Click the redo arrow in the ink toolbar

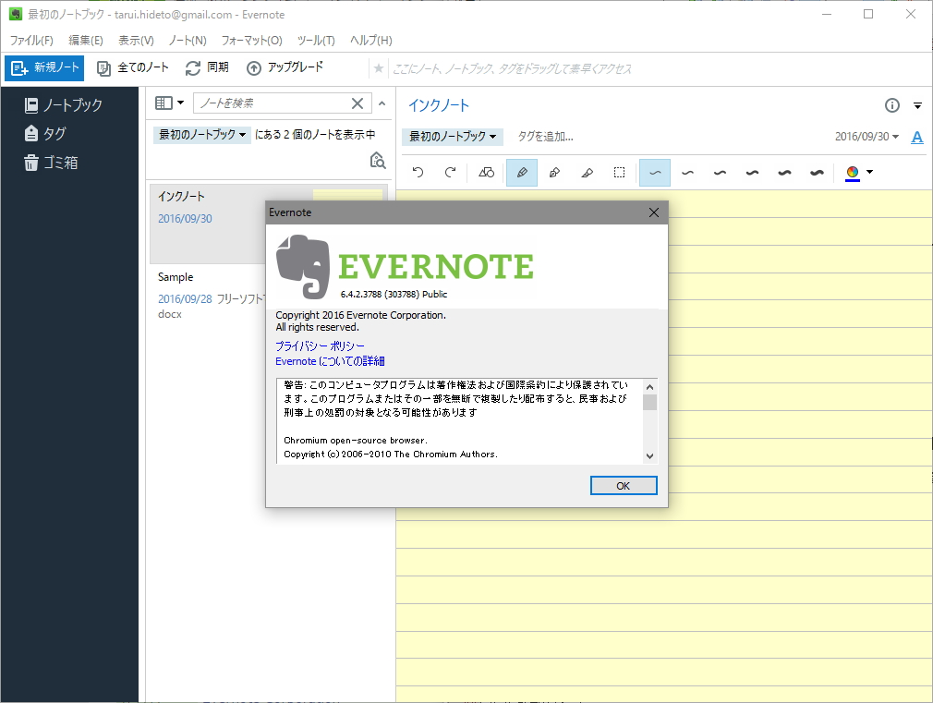[450, 172]
